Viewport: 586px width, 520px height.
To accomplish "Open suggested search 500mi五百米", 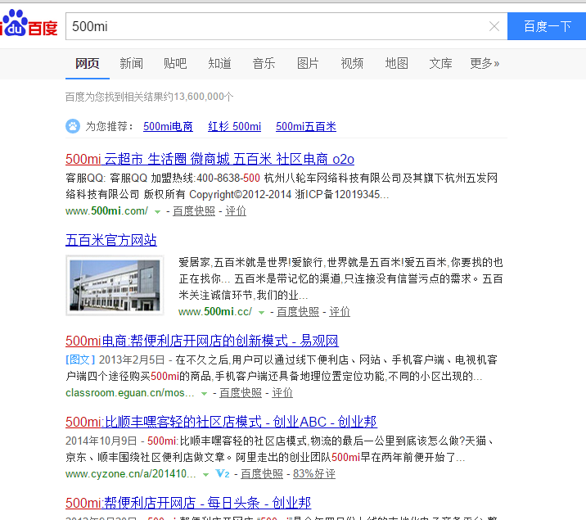I will pyautogui.click(x=306, y=126).
